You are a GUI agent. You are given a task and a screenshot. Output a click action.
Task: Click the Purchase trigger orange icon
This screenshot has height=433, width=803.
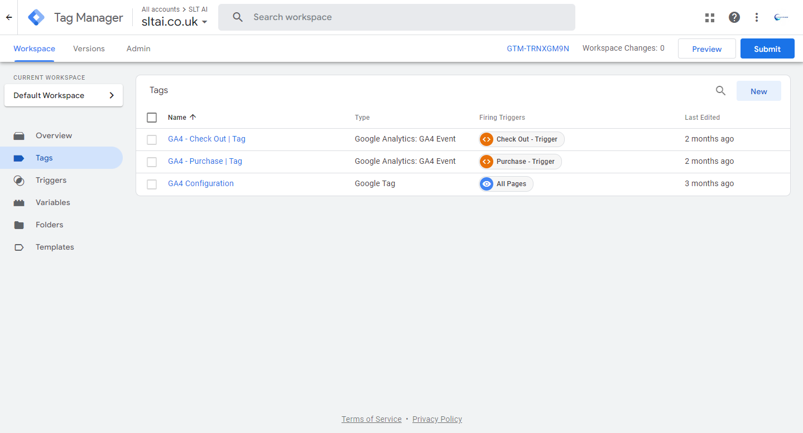point(487,162)
